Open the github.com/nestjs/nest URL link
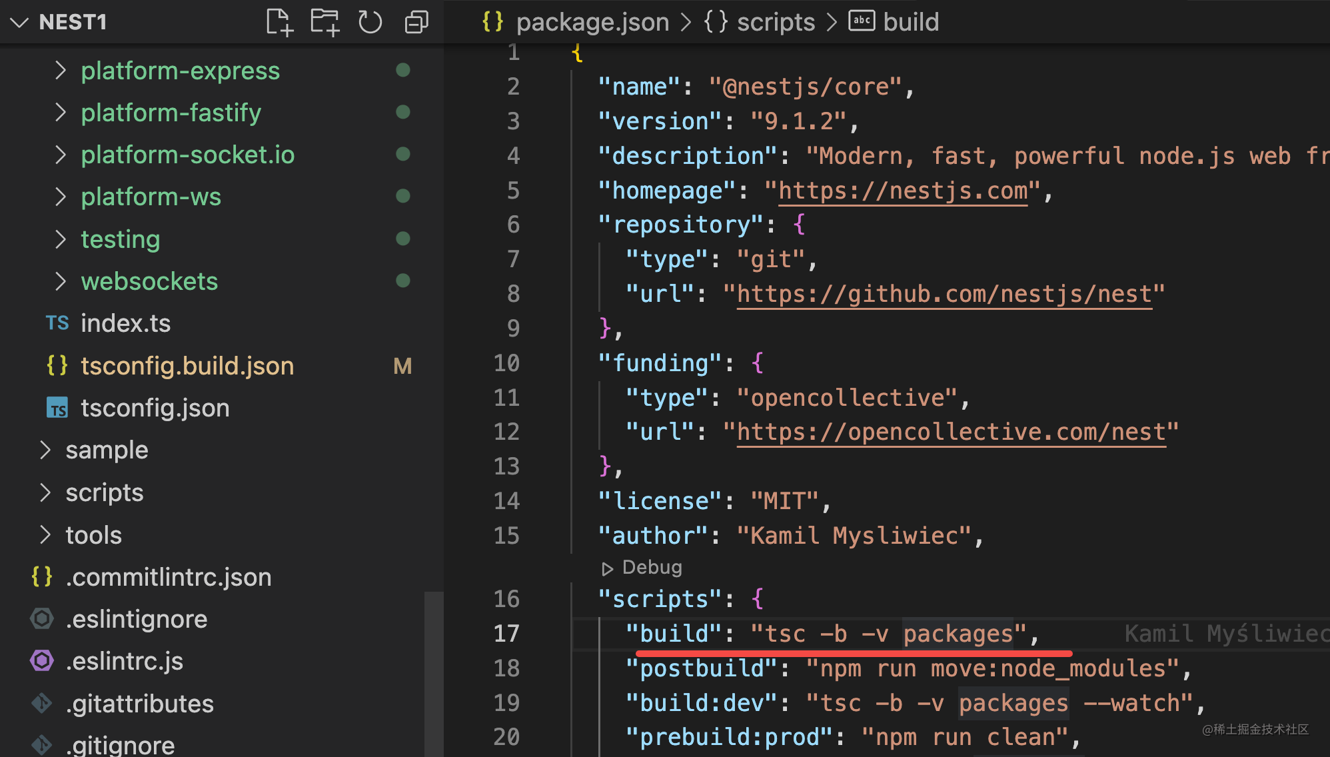 coord(944,294)
